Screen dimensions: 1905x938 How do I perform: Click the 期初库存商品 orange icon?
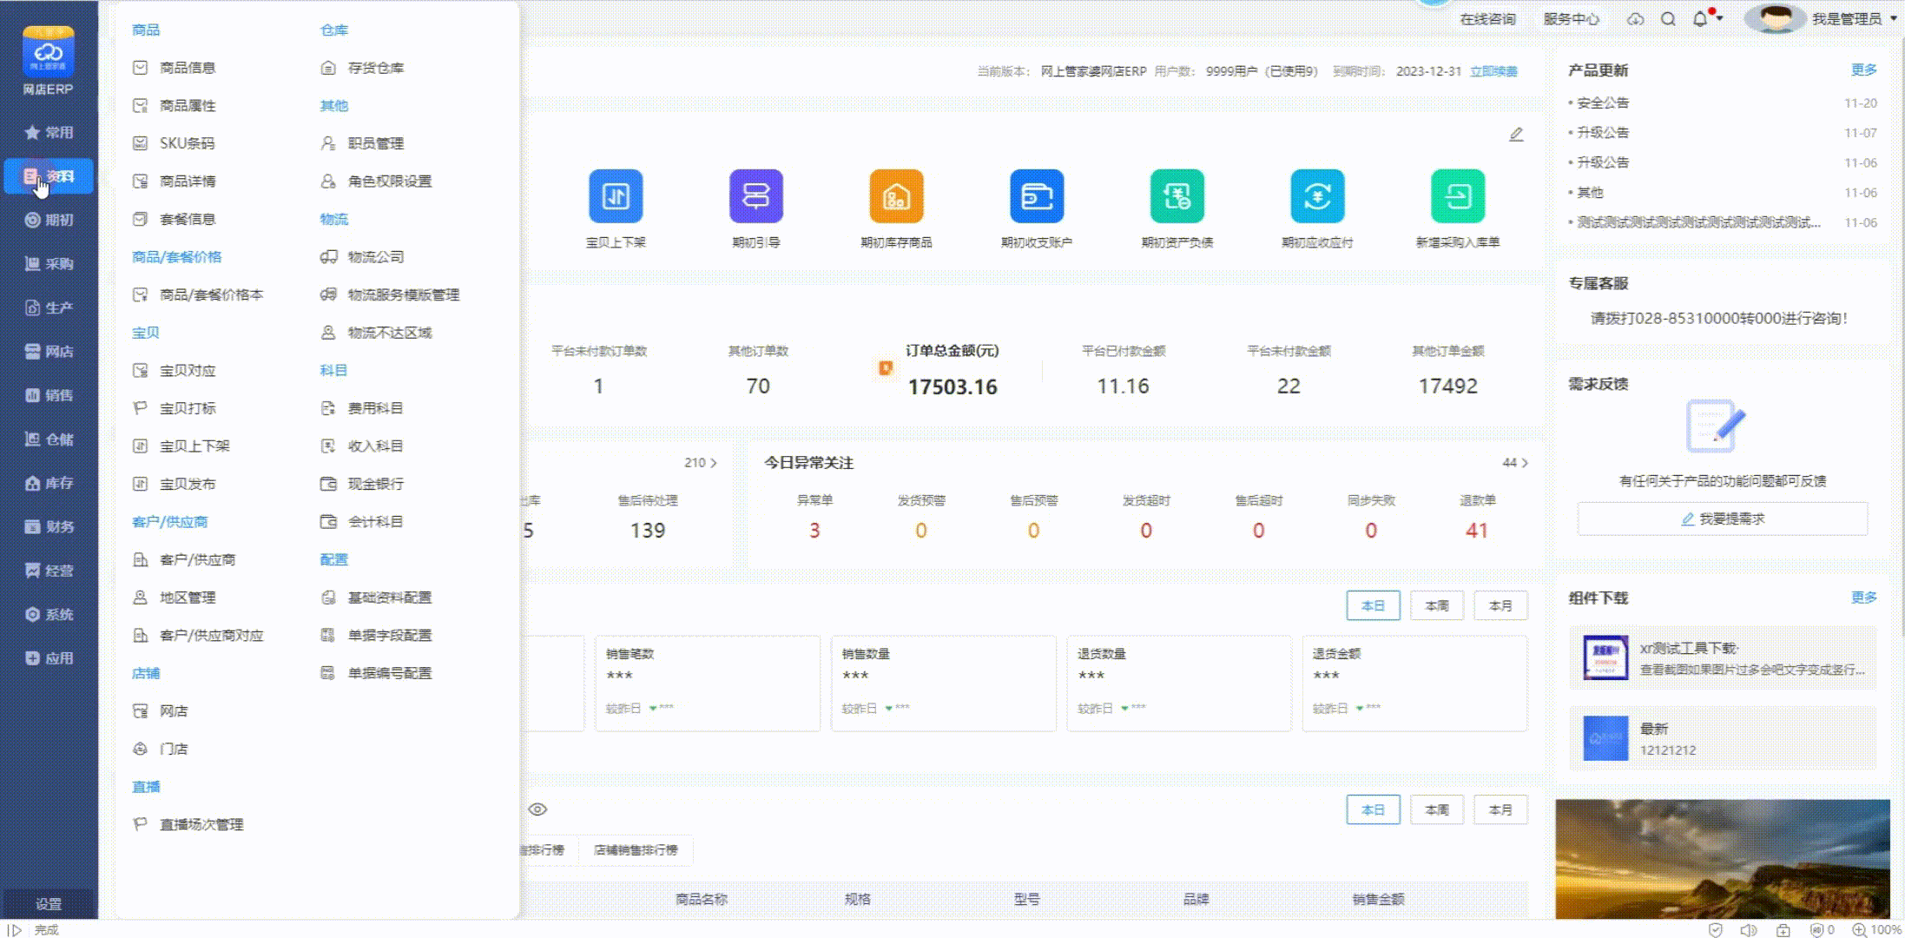[x=896, y=196]
